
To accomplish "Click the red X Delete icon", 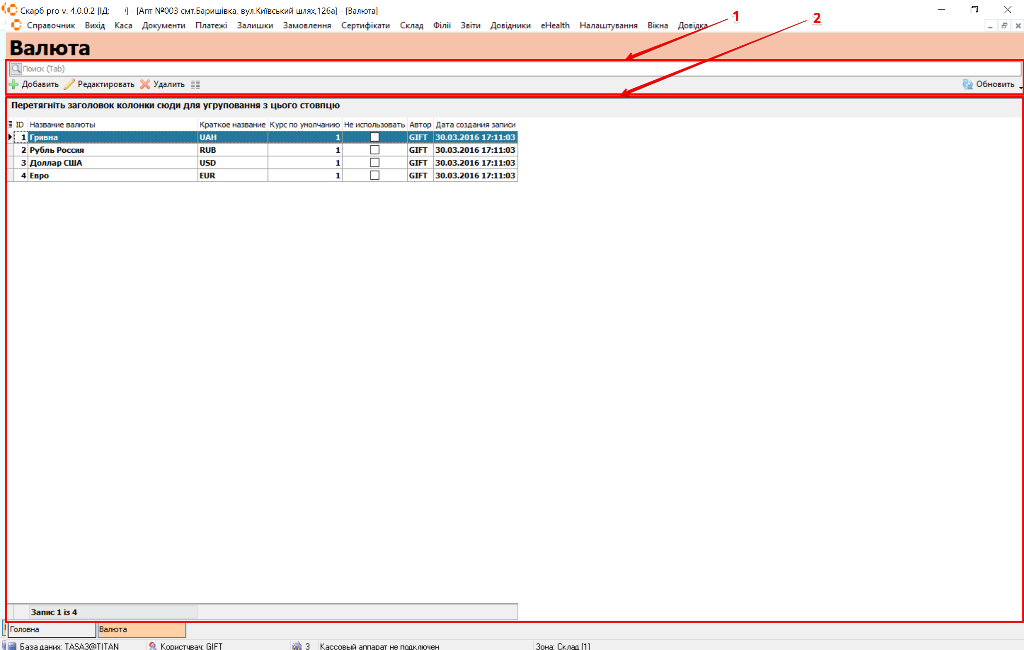I will 145,84.
